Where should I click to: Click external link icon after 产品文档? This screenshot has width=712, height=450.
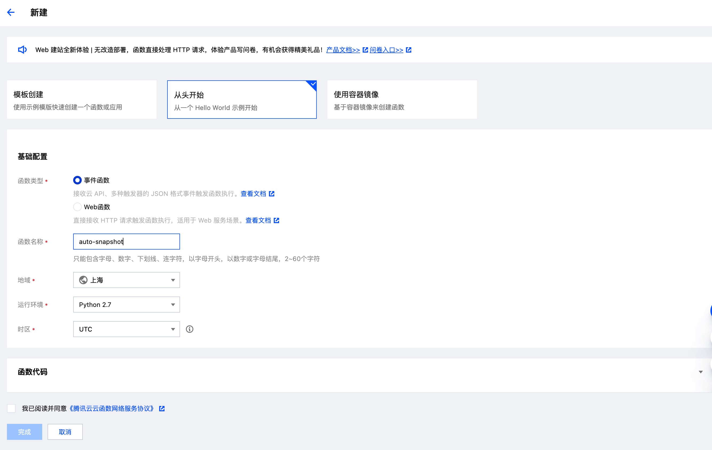pos(365,50)
